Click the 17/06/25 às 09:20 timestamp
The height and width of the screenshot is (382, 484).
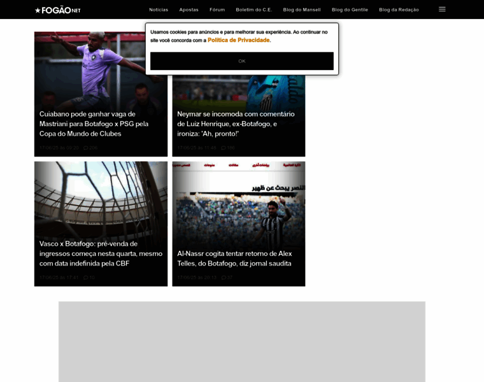(59, 148)
